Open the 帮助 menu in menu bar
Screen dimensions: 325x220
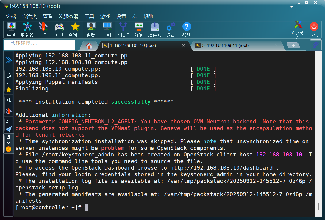click(x=148, y=16)
